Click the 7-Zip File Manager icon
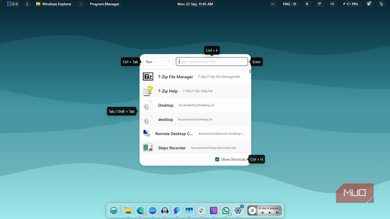390x219 pixels. click(x=148, y=77)
